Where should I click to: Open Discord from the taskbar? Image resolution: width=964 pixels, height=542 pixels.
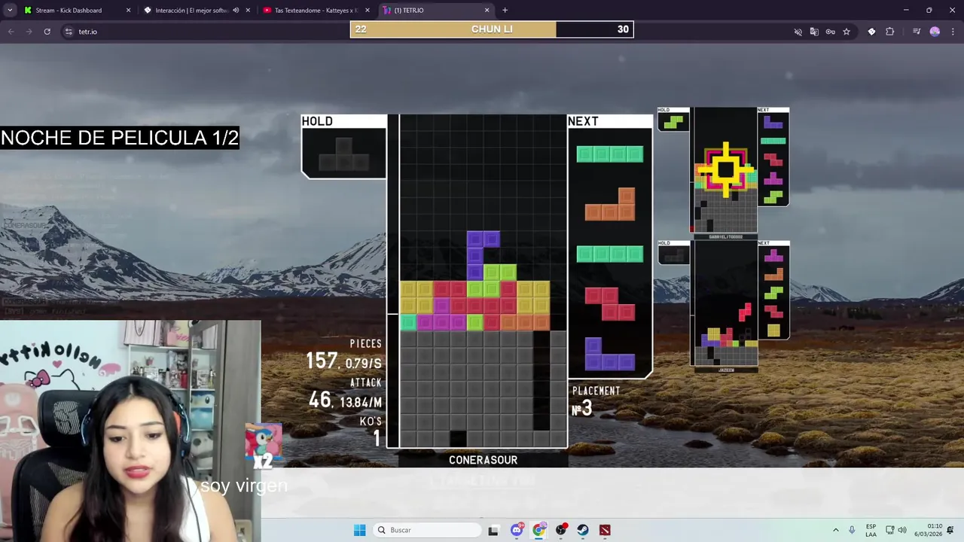click(517, 530)
